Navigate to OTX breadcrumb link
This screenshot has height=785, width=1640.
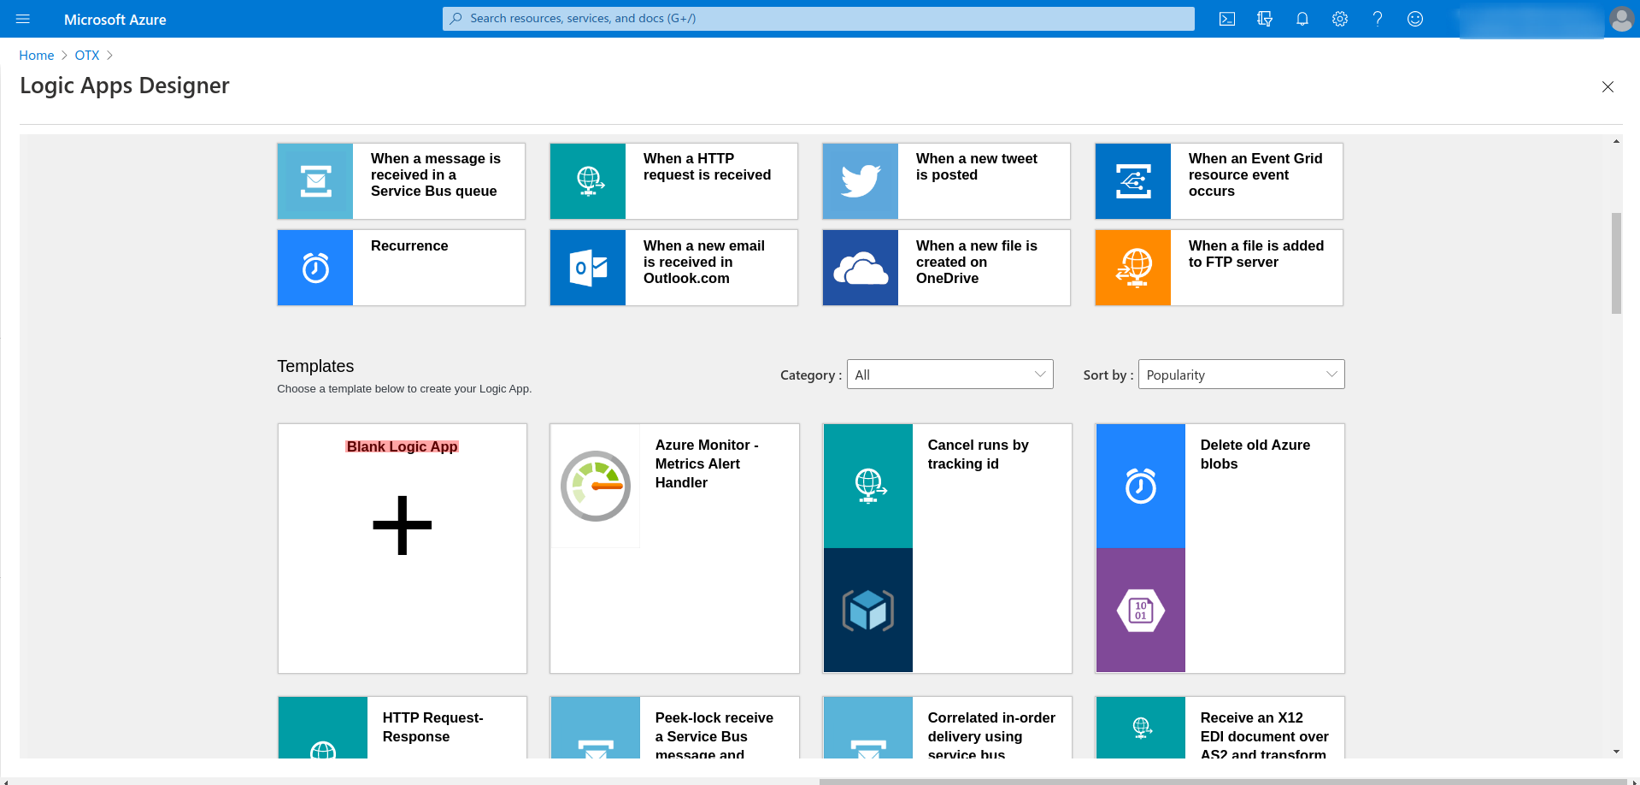coord(86,56)
